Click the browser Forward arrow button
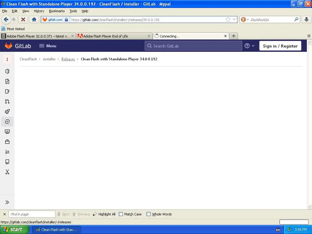Image resolution: width=312 pixels, height=234 pixels. tap(13, 19)
